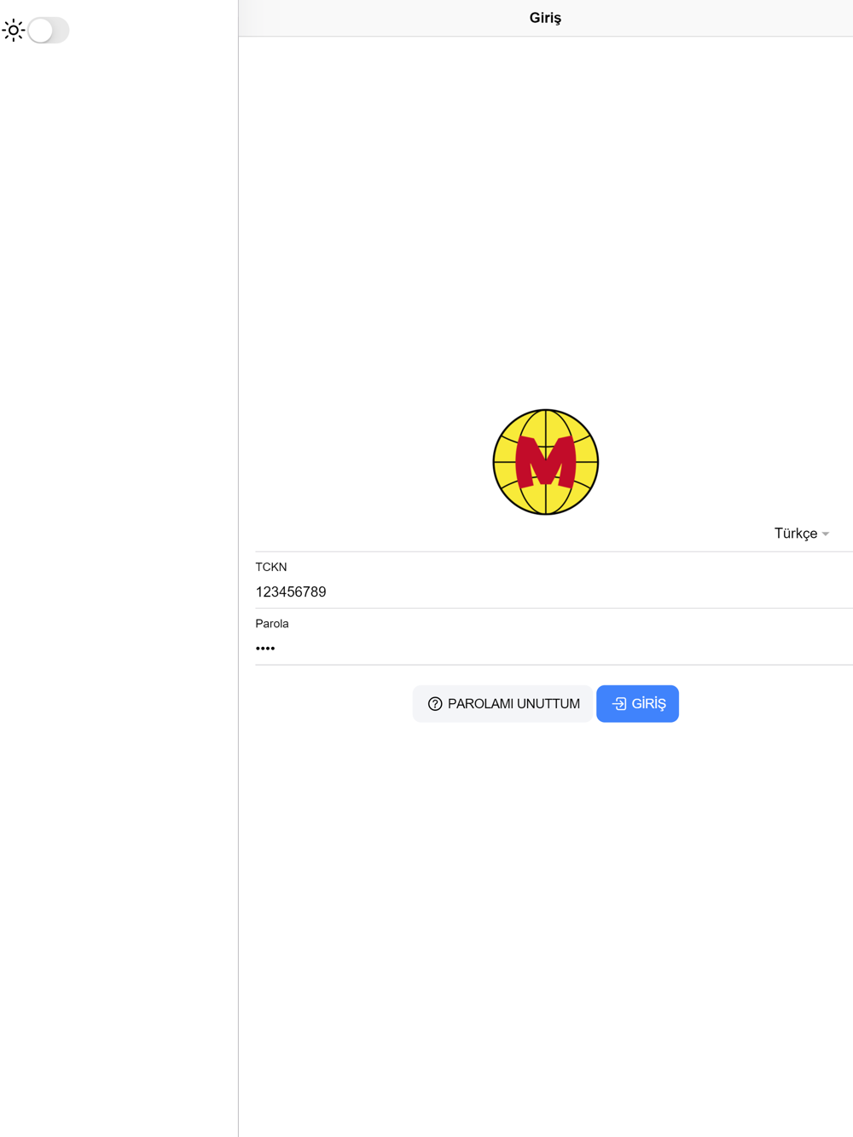
Task: Click the masked password dots
Action: point(265,649)
